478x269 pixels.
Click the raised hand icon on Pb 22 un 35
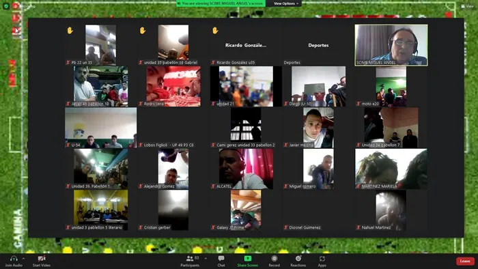[70, 31]
